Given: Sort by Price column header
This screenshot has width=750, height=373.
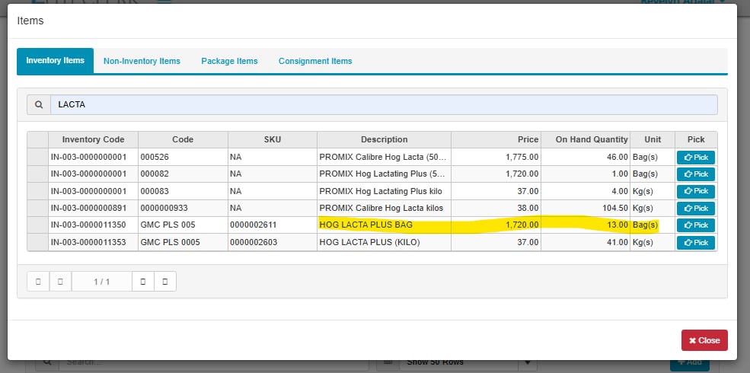Looking at the screenshot, I should click(x=496, y=139).
